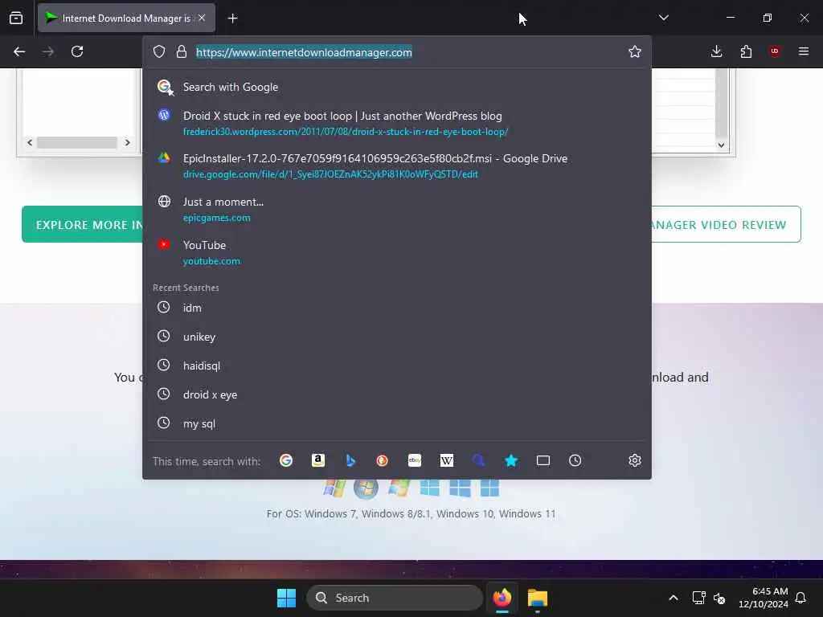The height and width of the screenshot is (617, 823).
Task: Open the Extensions puzzle icon
Action: click(x=746, y=51)
